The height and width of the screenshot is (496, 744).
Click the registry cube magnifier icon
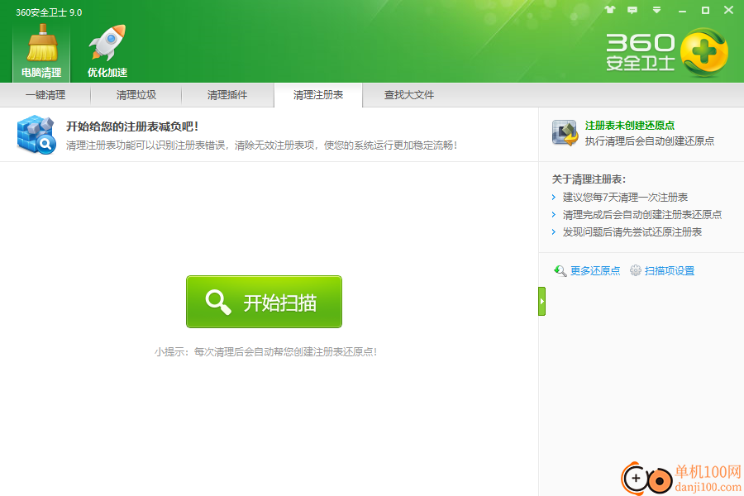coord(36,134)
